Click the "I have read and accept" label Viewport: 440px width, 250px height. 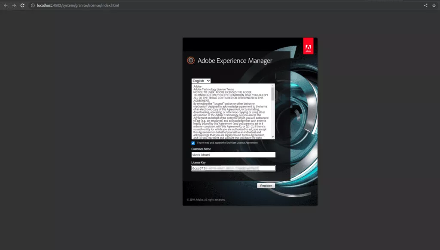(x=227, y=143)
